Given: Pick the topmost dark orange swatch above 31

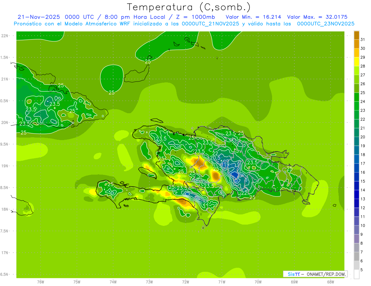Looking at the screenshot, I should click(356, 35).
